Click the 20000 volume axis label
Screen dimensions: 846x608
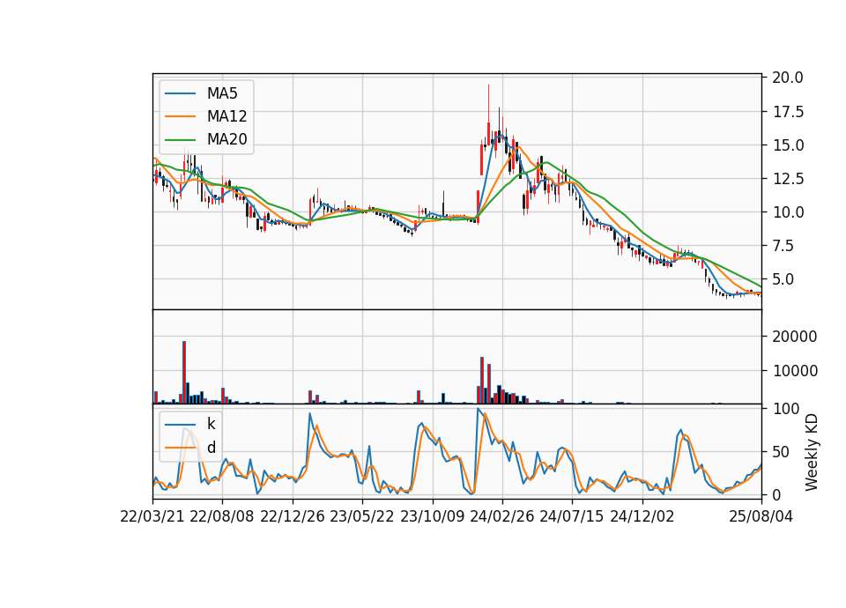(795, 336)
